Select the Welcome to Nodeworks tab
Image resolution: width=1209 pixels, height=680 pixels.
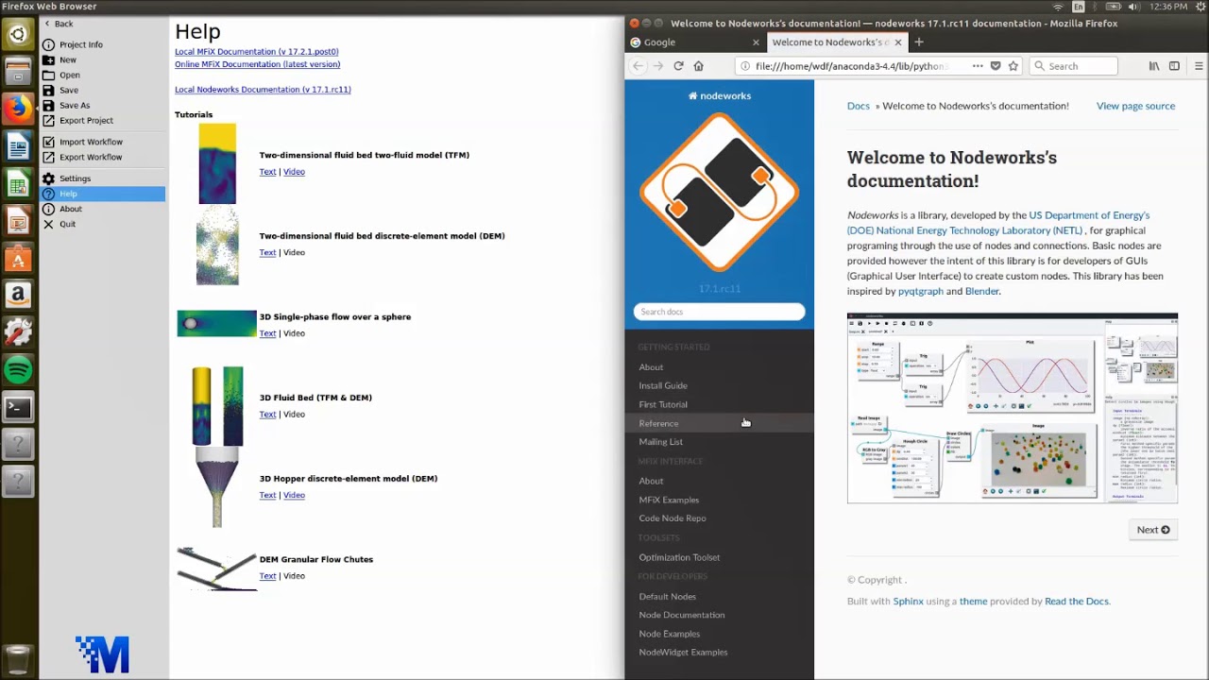(x=837, y=42)
